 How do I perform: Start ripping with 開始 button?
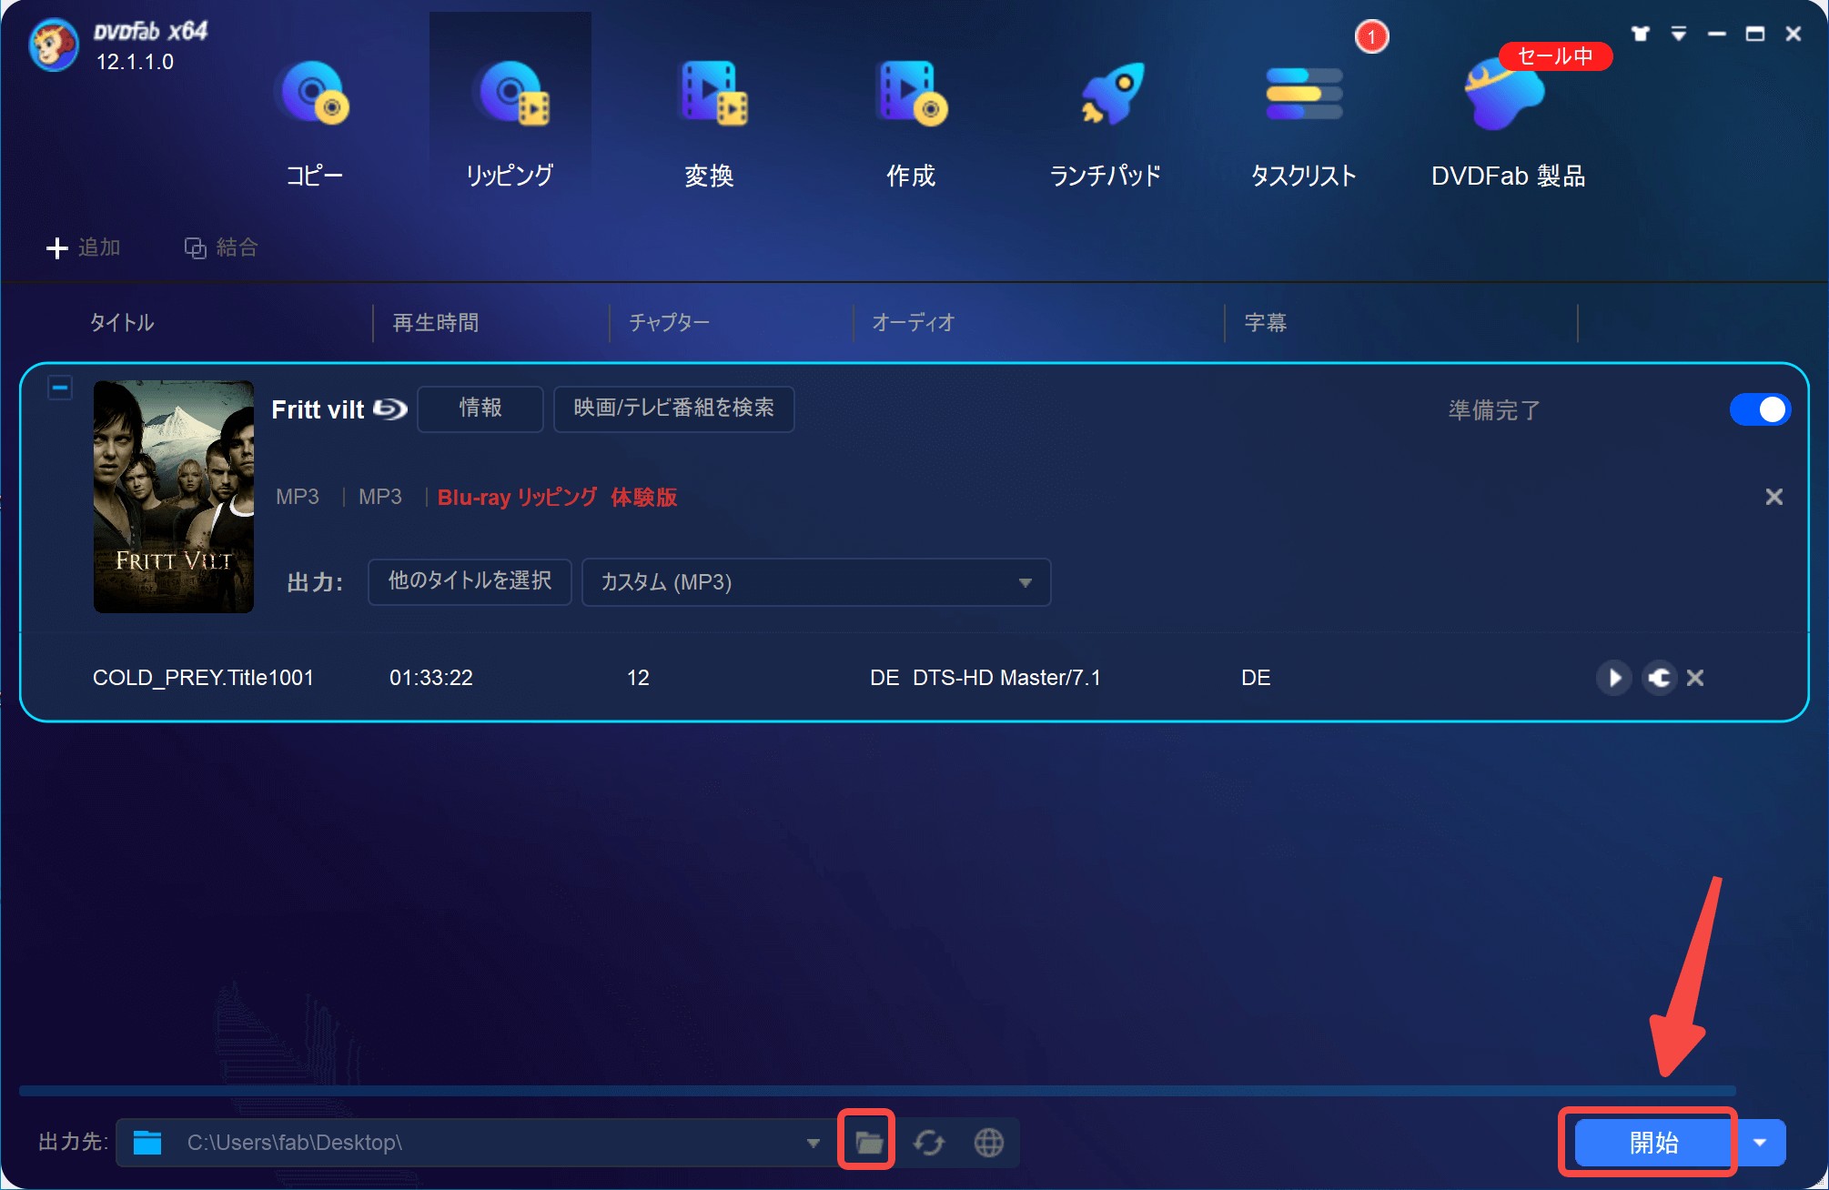click(x=1653, y=1143)
